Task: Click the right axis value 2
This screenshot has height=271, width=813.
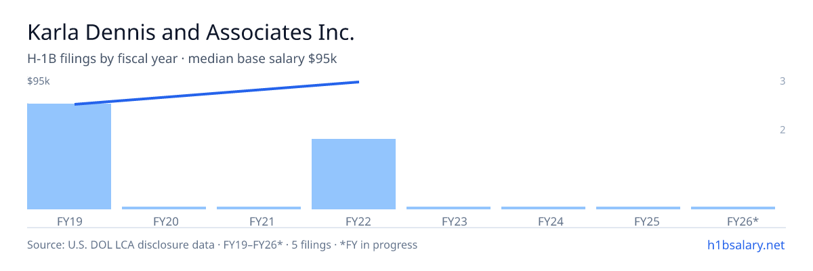Action: [783, 130]
